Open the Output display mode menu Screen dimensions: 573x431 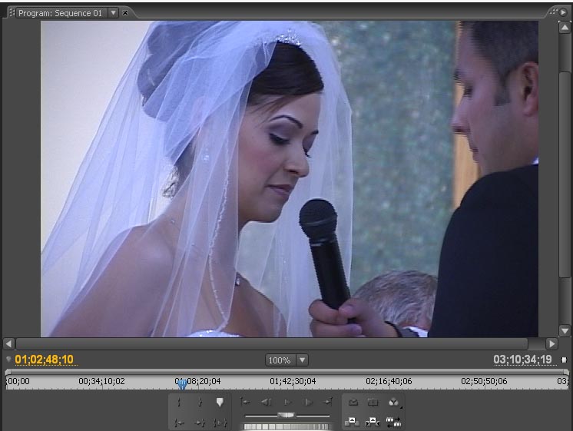point(393,402)
